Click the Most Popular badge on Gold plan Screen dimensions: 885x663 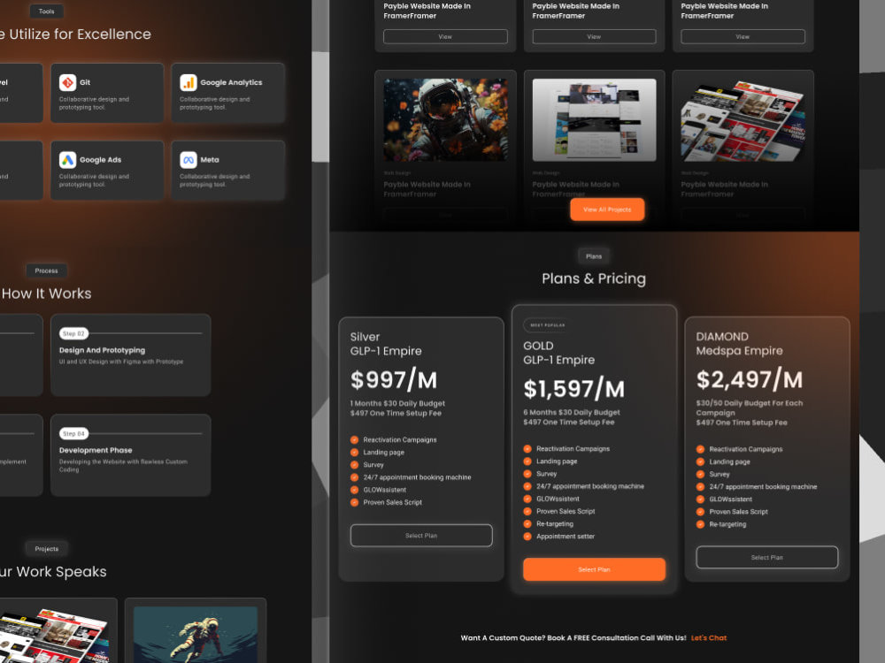pyautogui.click(x=548, y=325)
